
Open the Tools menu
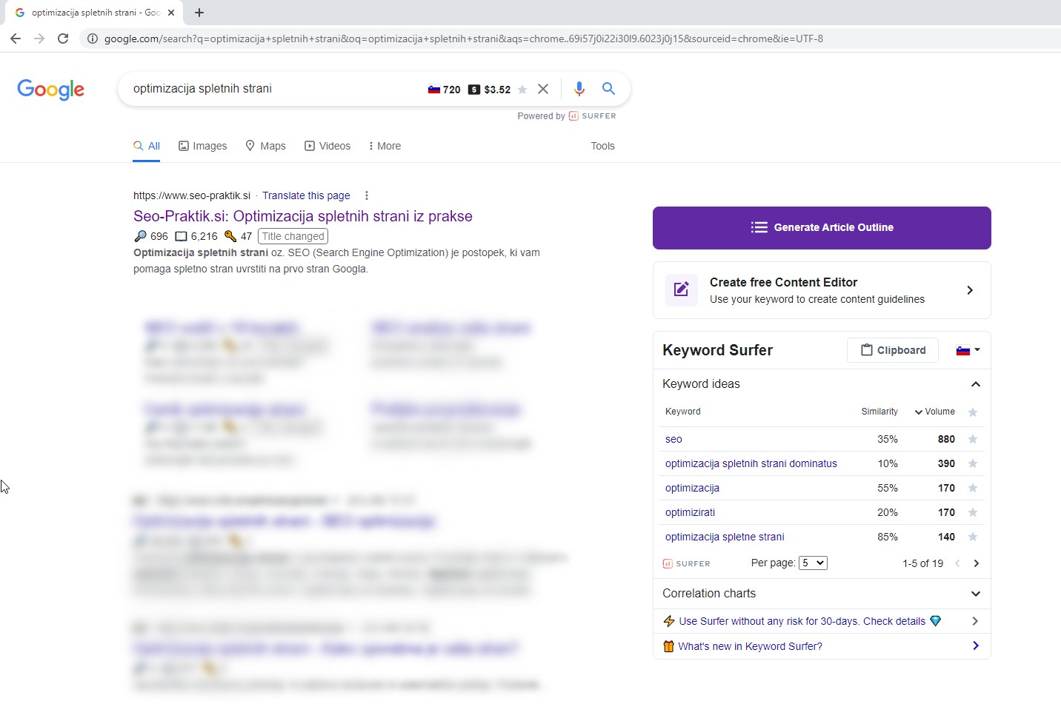tap(602, 146)
